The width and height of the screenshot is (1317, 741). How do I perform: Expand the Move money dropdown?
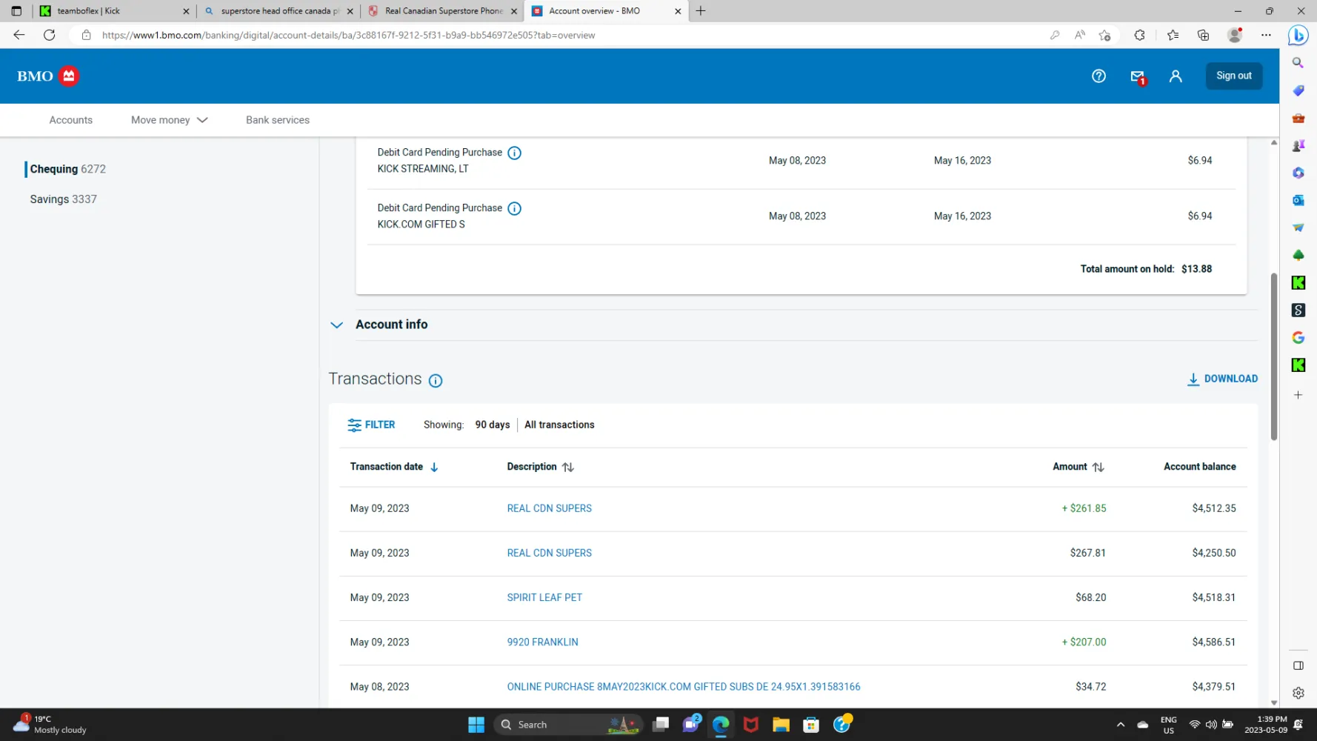(170, 120)
